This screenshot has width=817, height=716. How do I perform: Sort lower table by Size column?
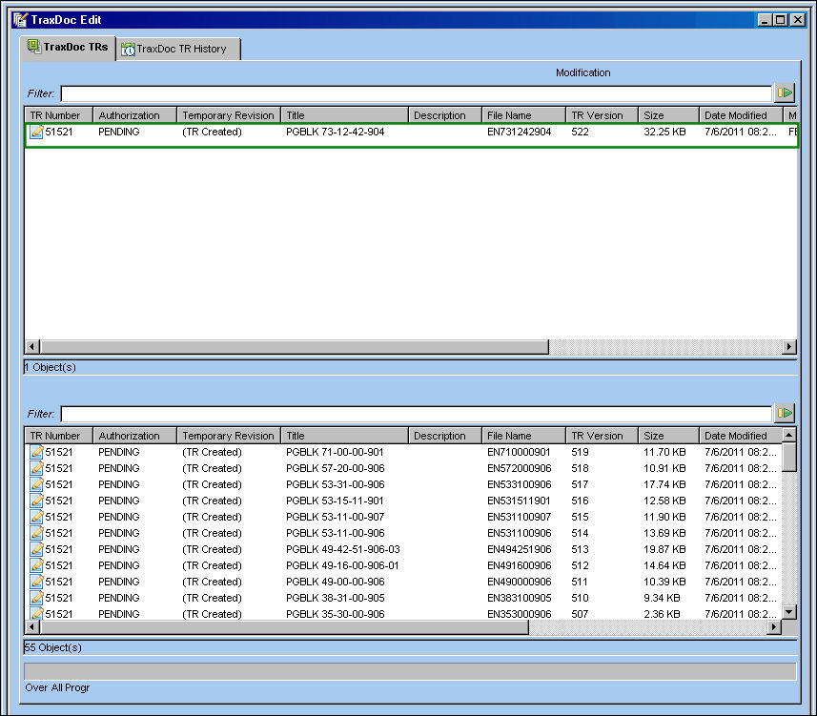(x=668, y=436)
